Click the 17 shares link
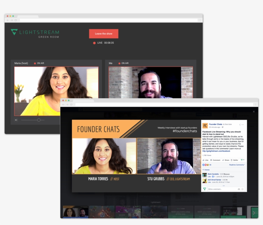263x225 pixels. [x=206, y=170]
